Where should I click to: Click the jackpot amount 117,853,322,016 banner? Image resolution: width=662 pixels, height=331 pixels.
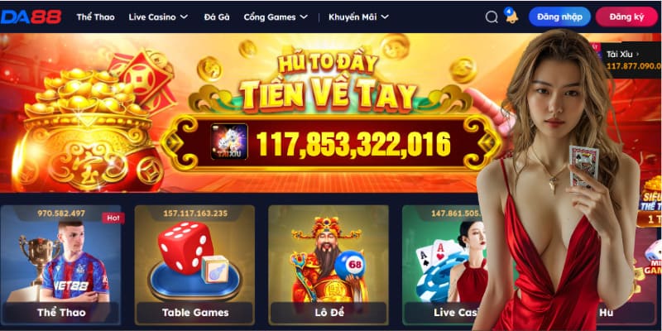click(353, 143)
